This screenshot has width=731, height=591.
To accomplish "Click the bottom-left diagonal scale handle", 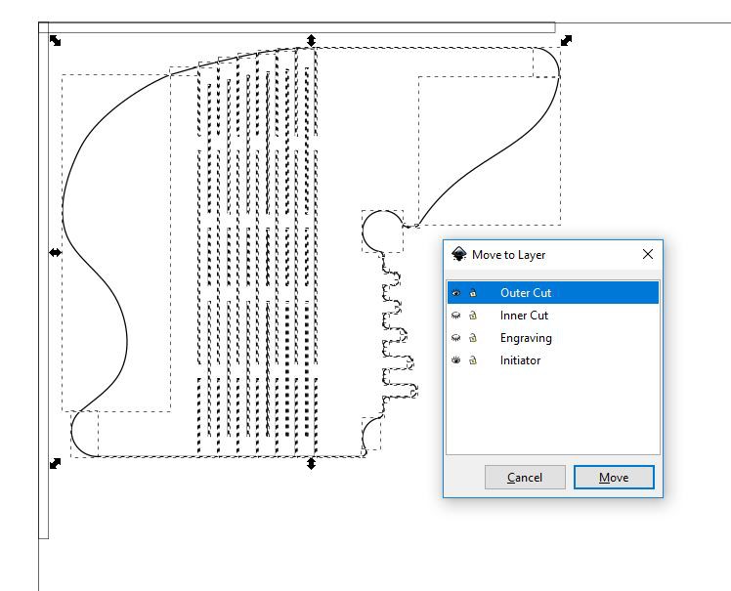I will [x=55, y=464].
